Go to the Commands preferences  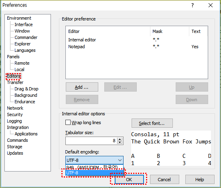tap(18, 140)
